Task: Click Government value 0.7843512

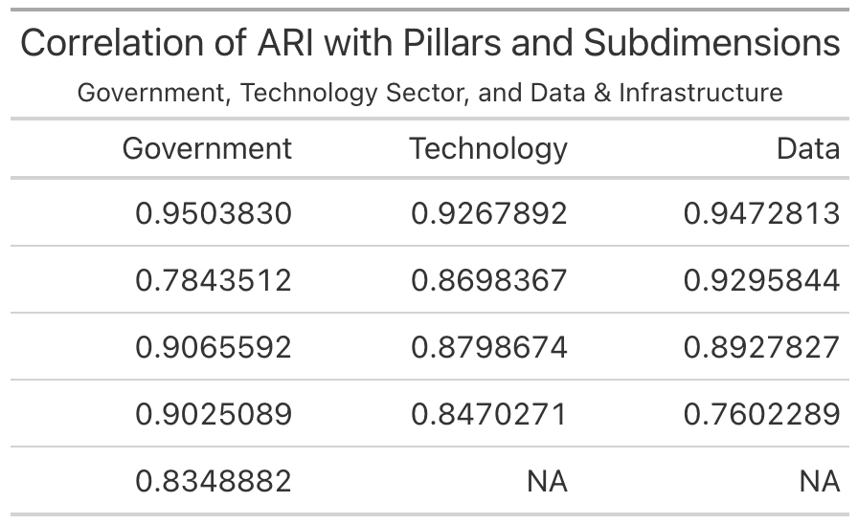Action: click(214, 279)
